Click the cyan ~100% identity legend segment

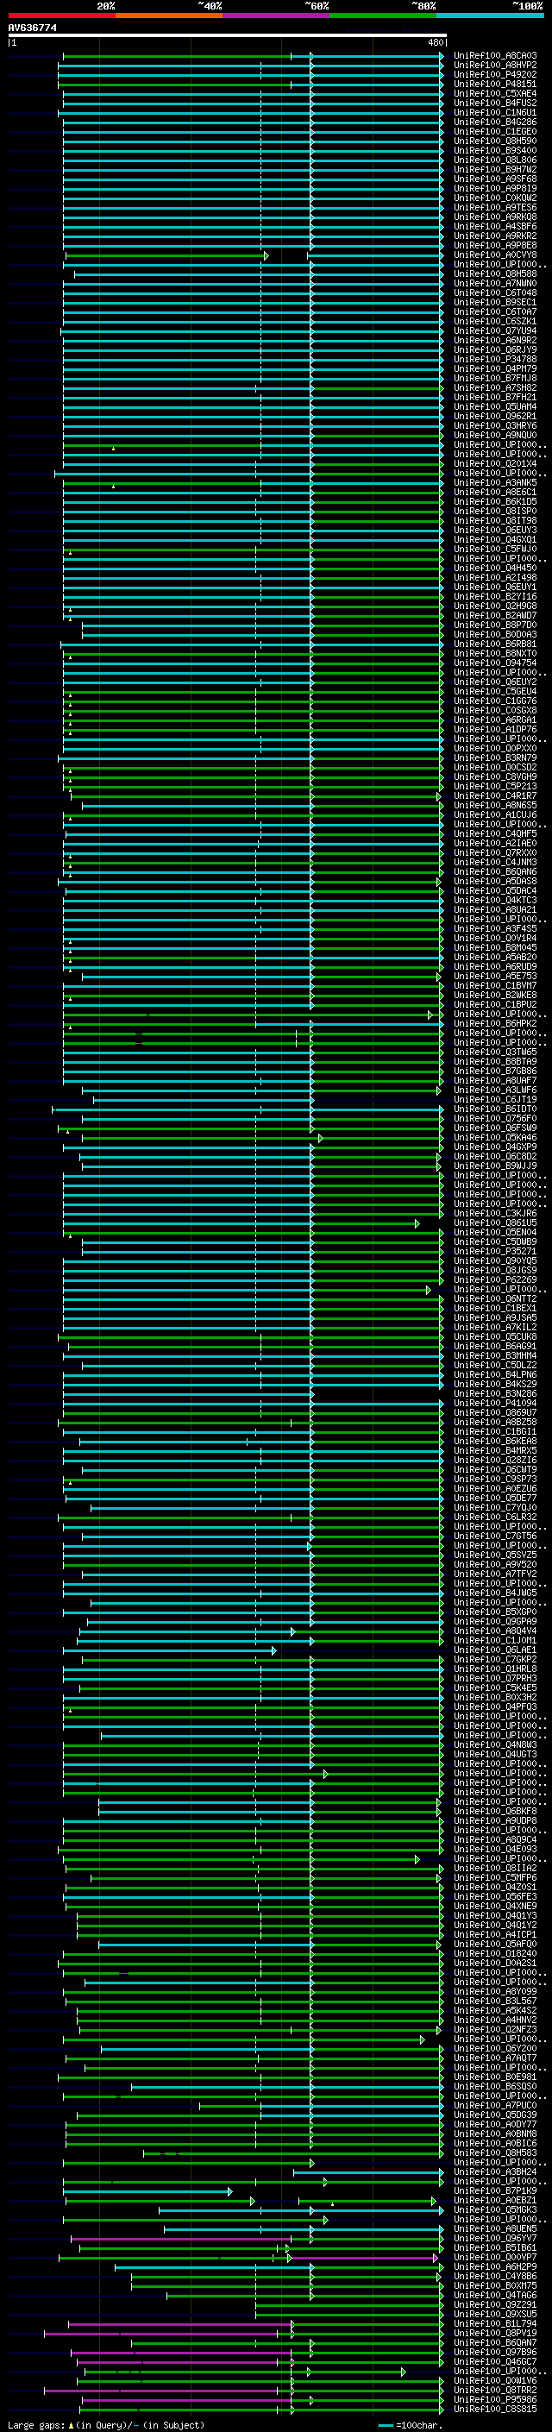[490, 16]
